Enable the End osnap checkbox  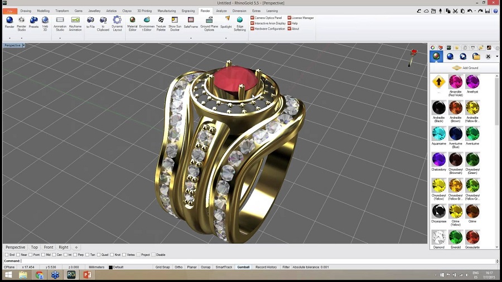tap(7, 255)
